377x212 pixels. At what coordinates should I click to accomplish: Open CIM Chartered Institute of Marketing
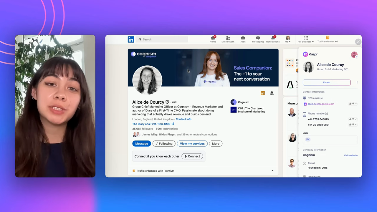248,110
